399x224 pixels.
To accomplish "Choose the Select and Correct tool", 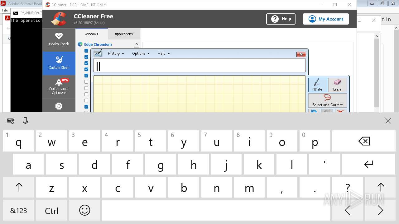I will click(x=328, y=100).
